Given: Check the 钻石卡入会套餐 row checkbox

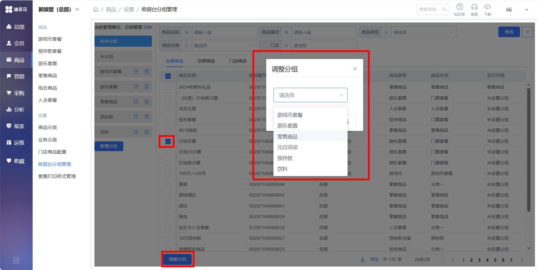Looking at the screenshot, I should 168,228.
